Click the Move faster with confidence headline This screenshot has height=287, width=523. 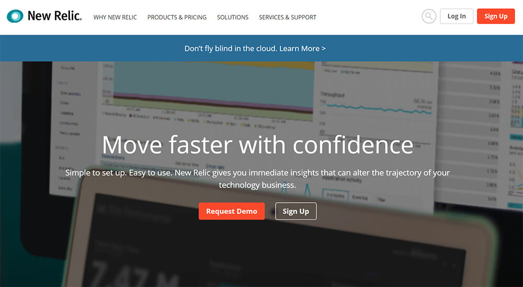tap(257, 145)
